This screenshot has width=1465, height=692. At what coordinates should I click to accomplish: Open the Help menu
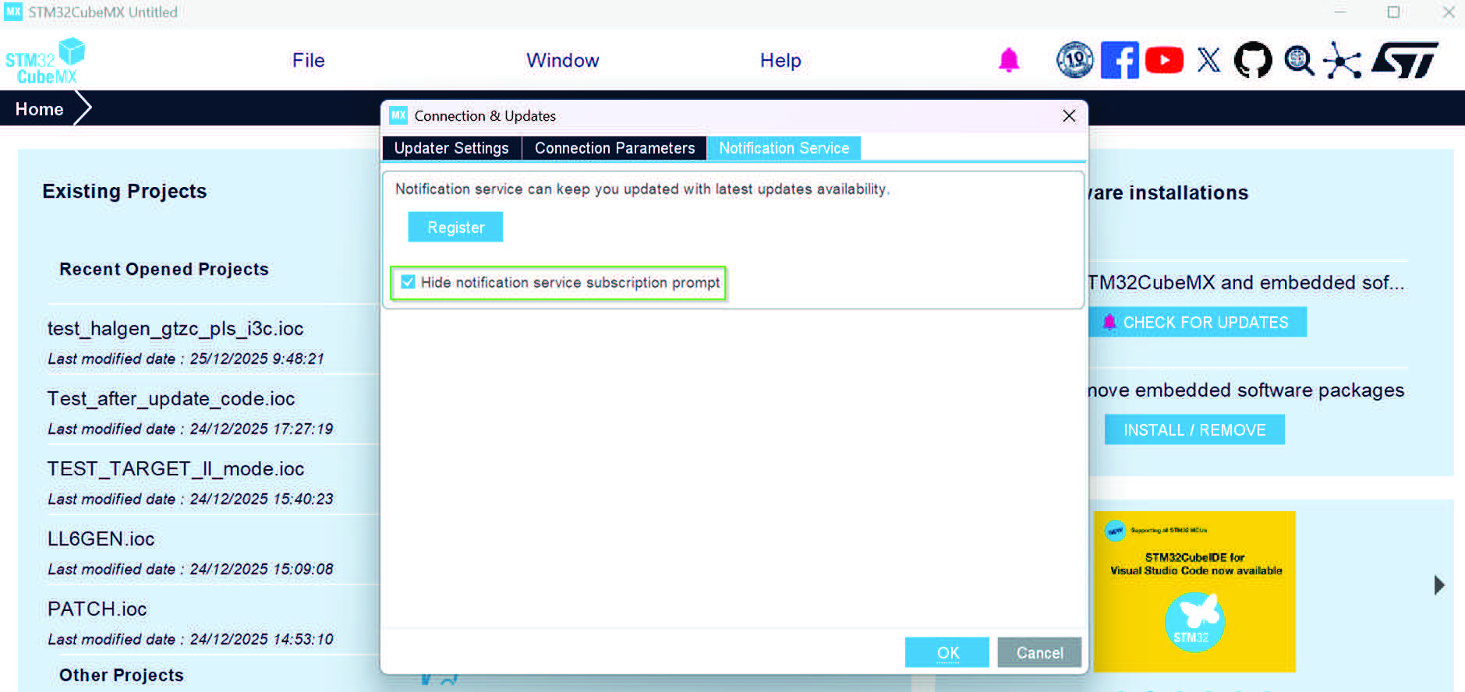click(x=780, y=60)
